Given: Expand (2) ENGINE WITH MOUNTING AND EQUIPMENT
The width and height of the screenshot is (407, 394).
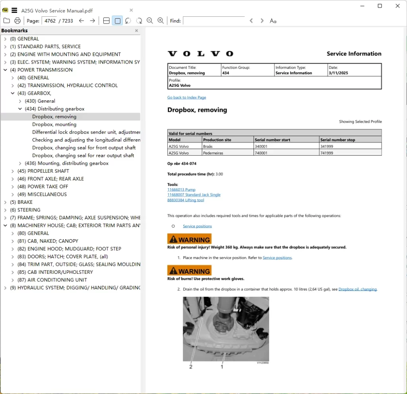Looking at the screenshot, I should (5, 55).
